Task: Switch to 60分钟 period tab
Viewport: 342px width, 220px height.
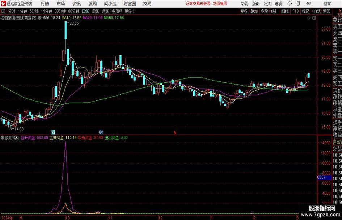Action: pos(74,11)
